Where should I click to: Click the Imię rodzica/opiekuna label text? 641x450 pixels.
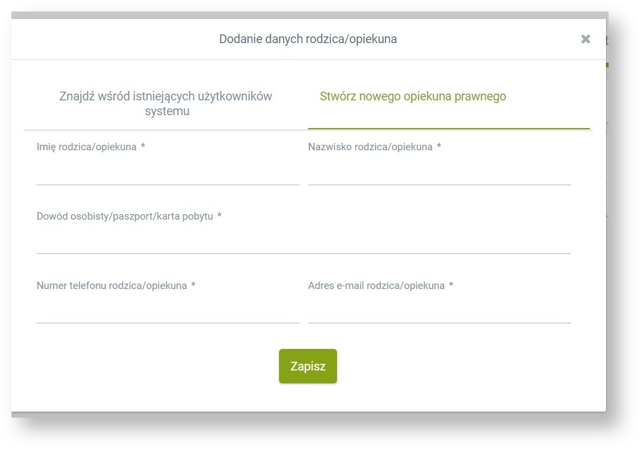[86, 147]
